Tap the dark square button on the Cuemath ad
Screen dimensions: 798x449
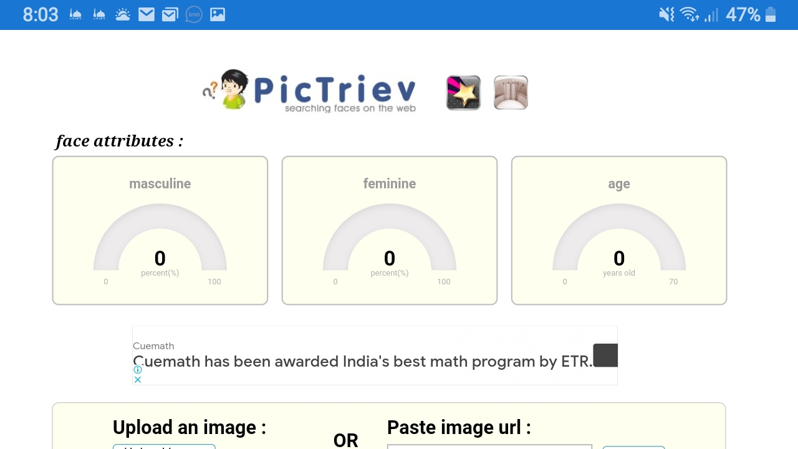click(605, 355)
